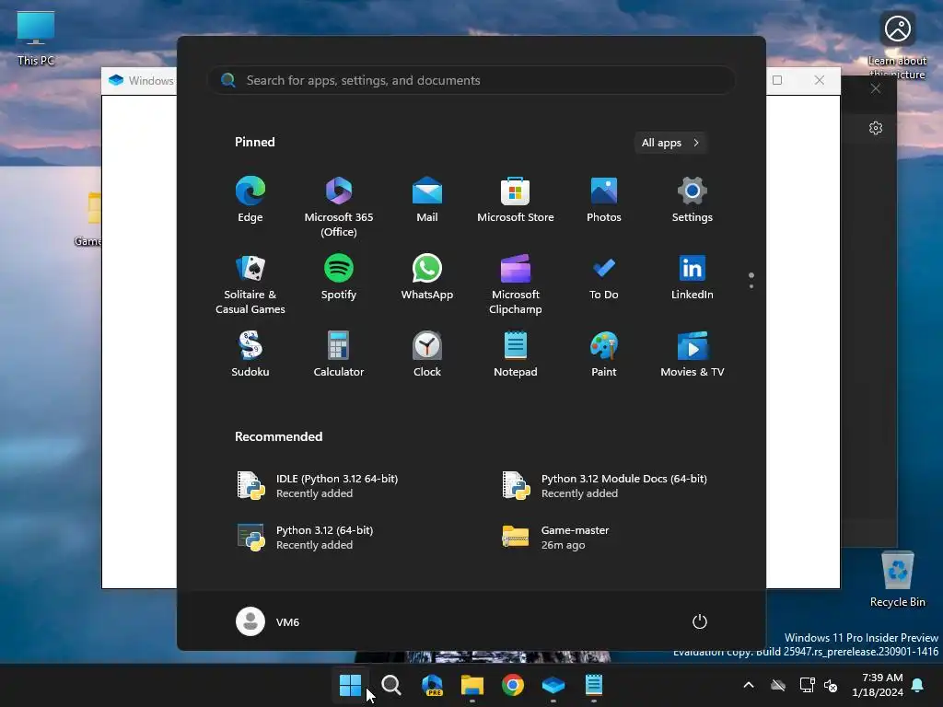Screen dimensions: 943x707
Task: Open Microsoft Store
Action: (516, 200)
